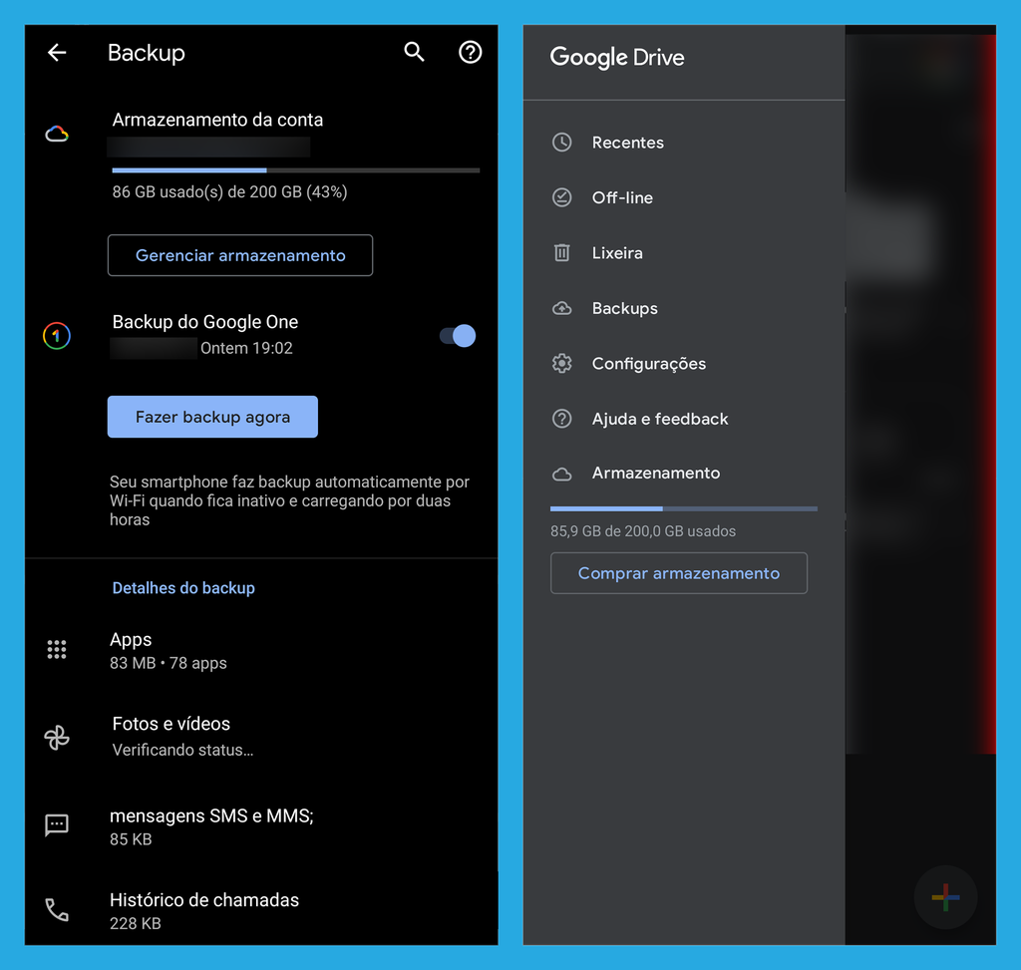Tap the Backup do Google One label

(205, 322)
